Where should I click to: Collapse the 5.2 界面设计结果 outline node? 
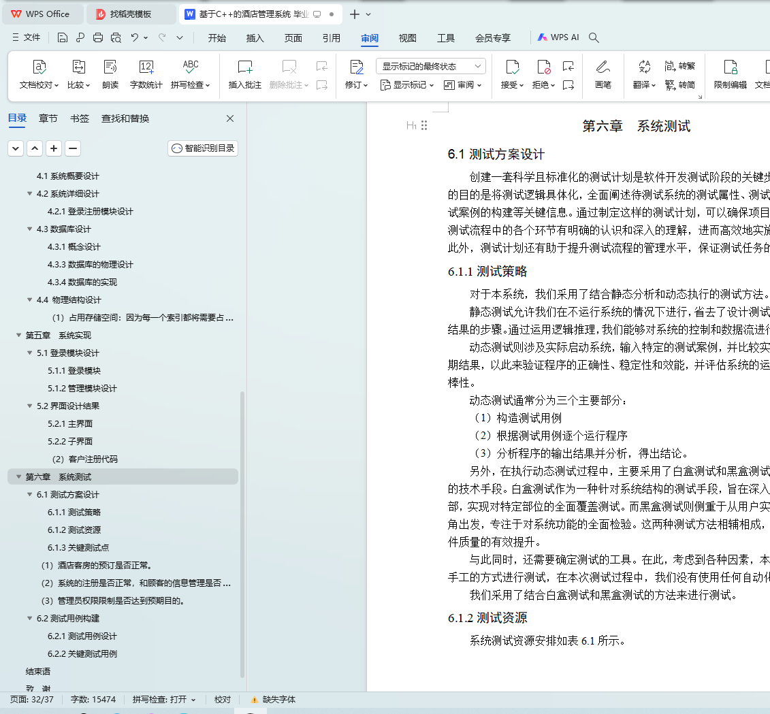[29, 406]
